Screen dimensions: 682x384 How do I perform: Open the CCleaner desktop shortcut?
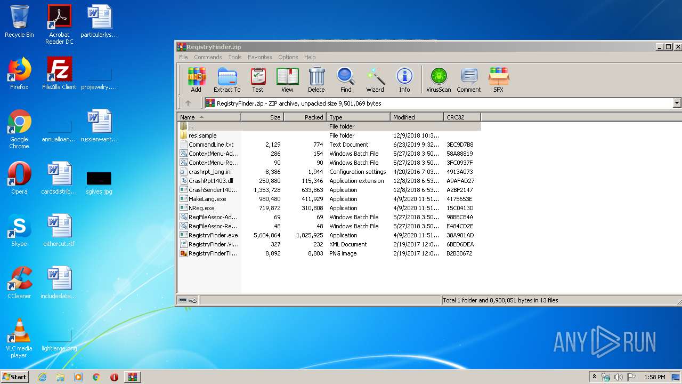coord(19,283)
